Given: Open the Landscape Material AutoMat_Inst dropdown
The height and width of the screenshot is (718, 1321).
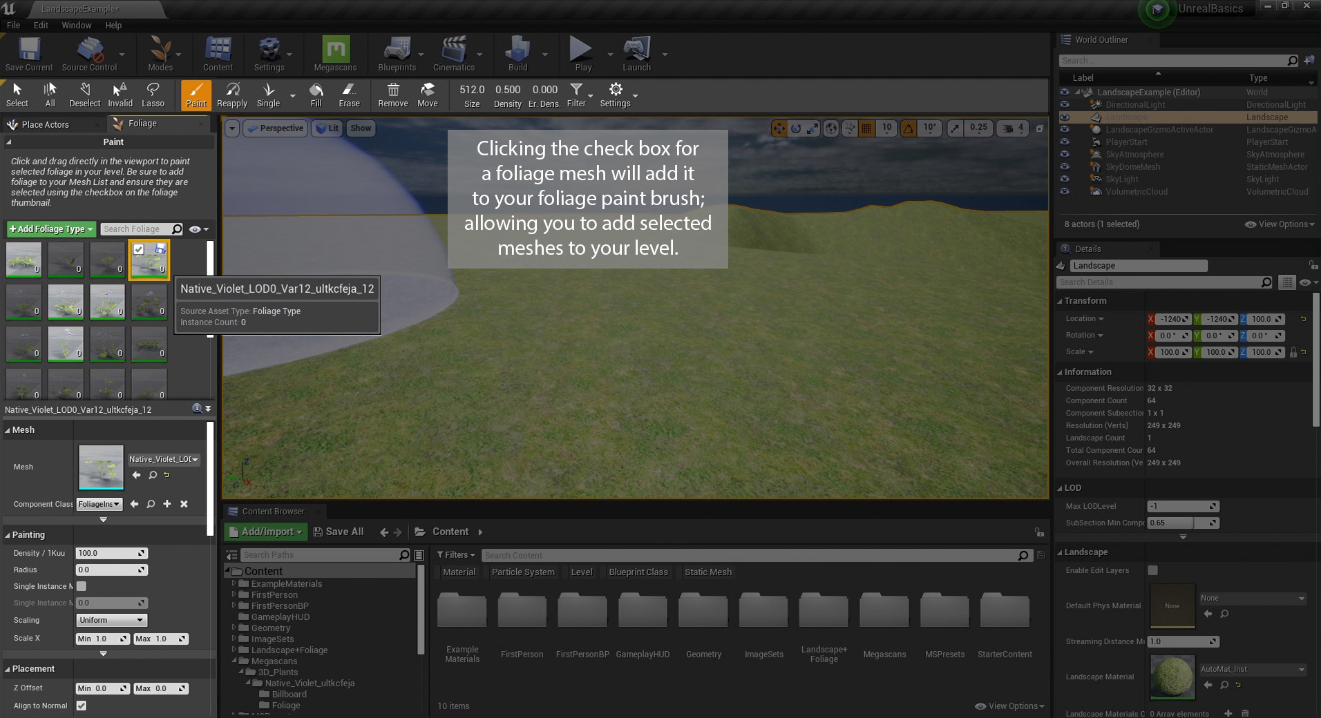Looking at the screenshot, I should pos(1253,669).
